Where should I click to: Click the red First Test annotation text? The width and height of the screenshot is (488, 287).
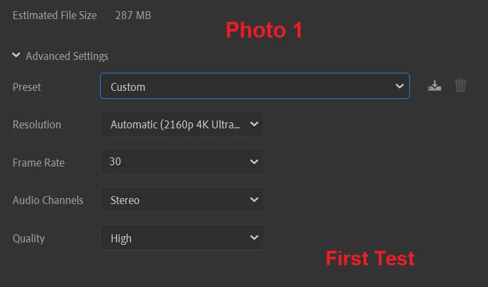point(370,259)
